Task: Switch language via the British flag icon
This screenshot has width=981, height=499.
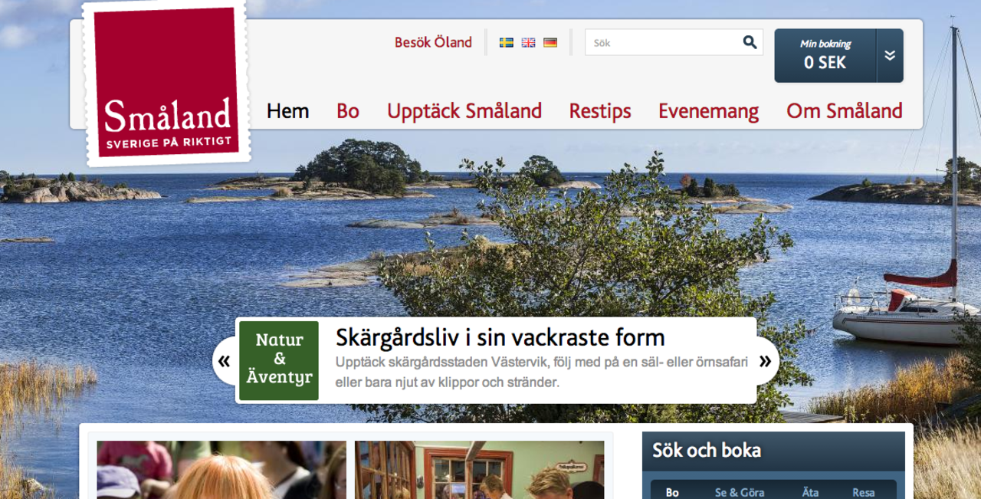Action: [x=527, y=43]
